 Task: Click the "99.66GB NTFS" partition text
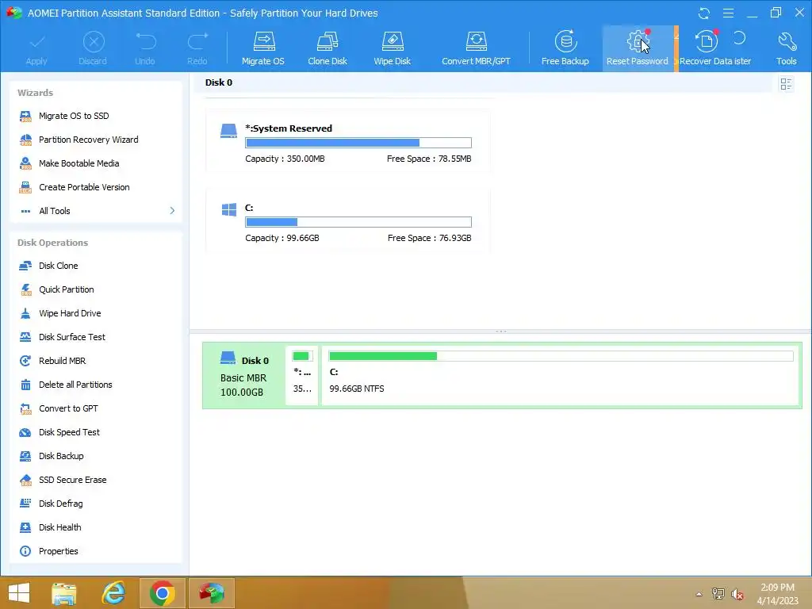click(x=357, y=389)
